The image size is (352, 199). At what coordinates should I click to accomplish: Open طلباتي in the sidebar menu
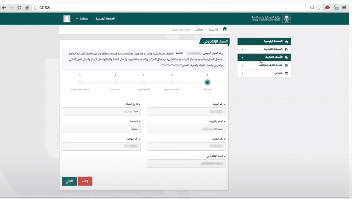click(x=264, y=73)
